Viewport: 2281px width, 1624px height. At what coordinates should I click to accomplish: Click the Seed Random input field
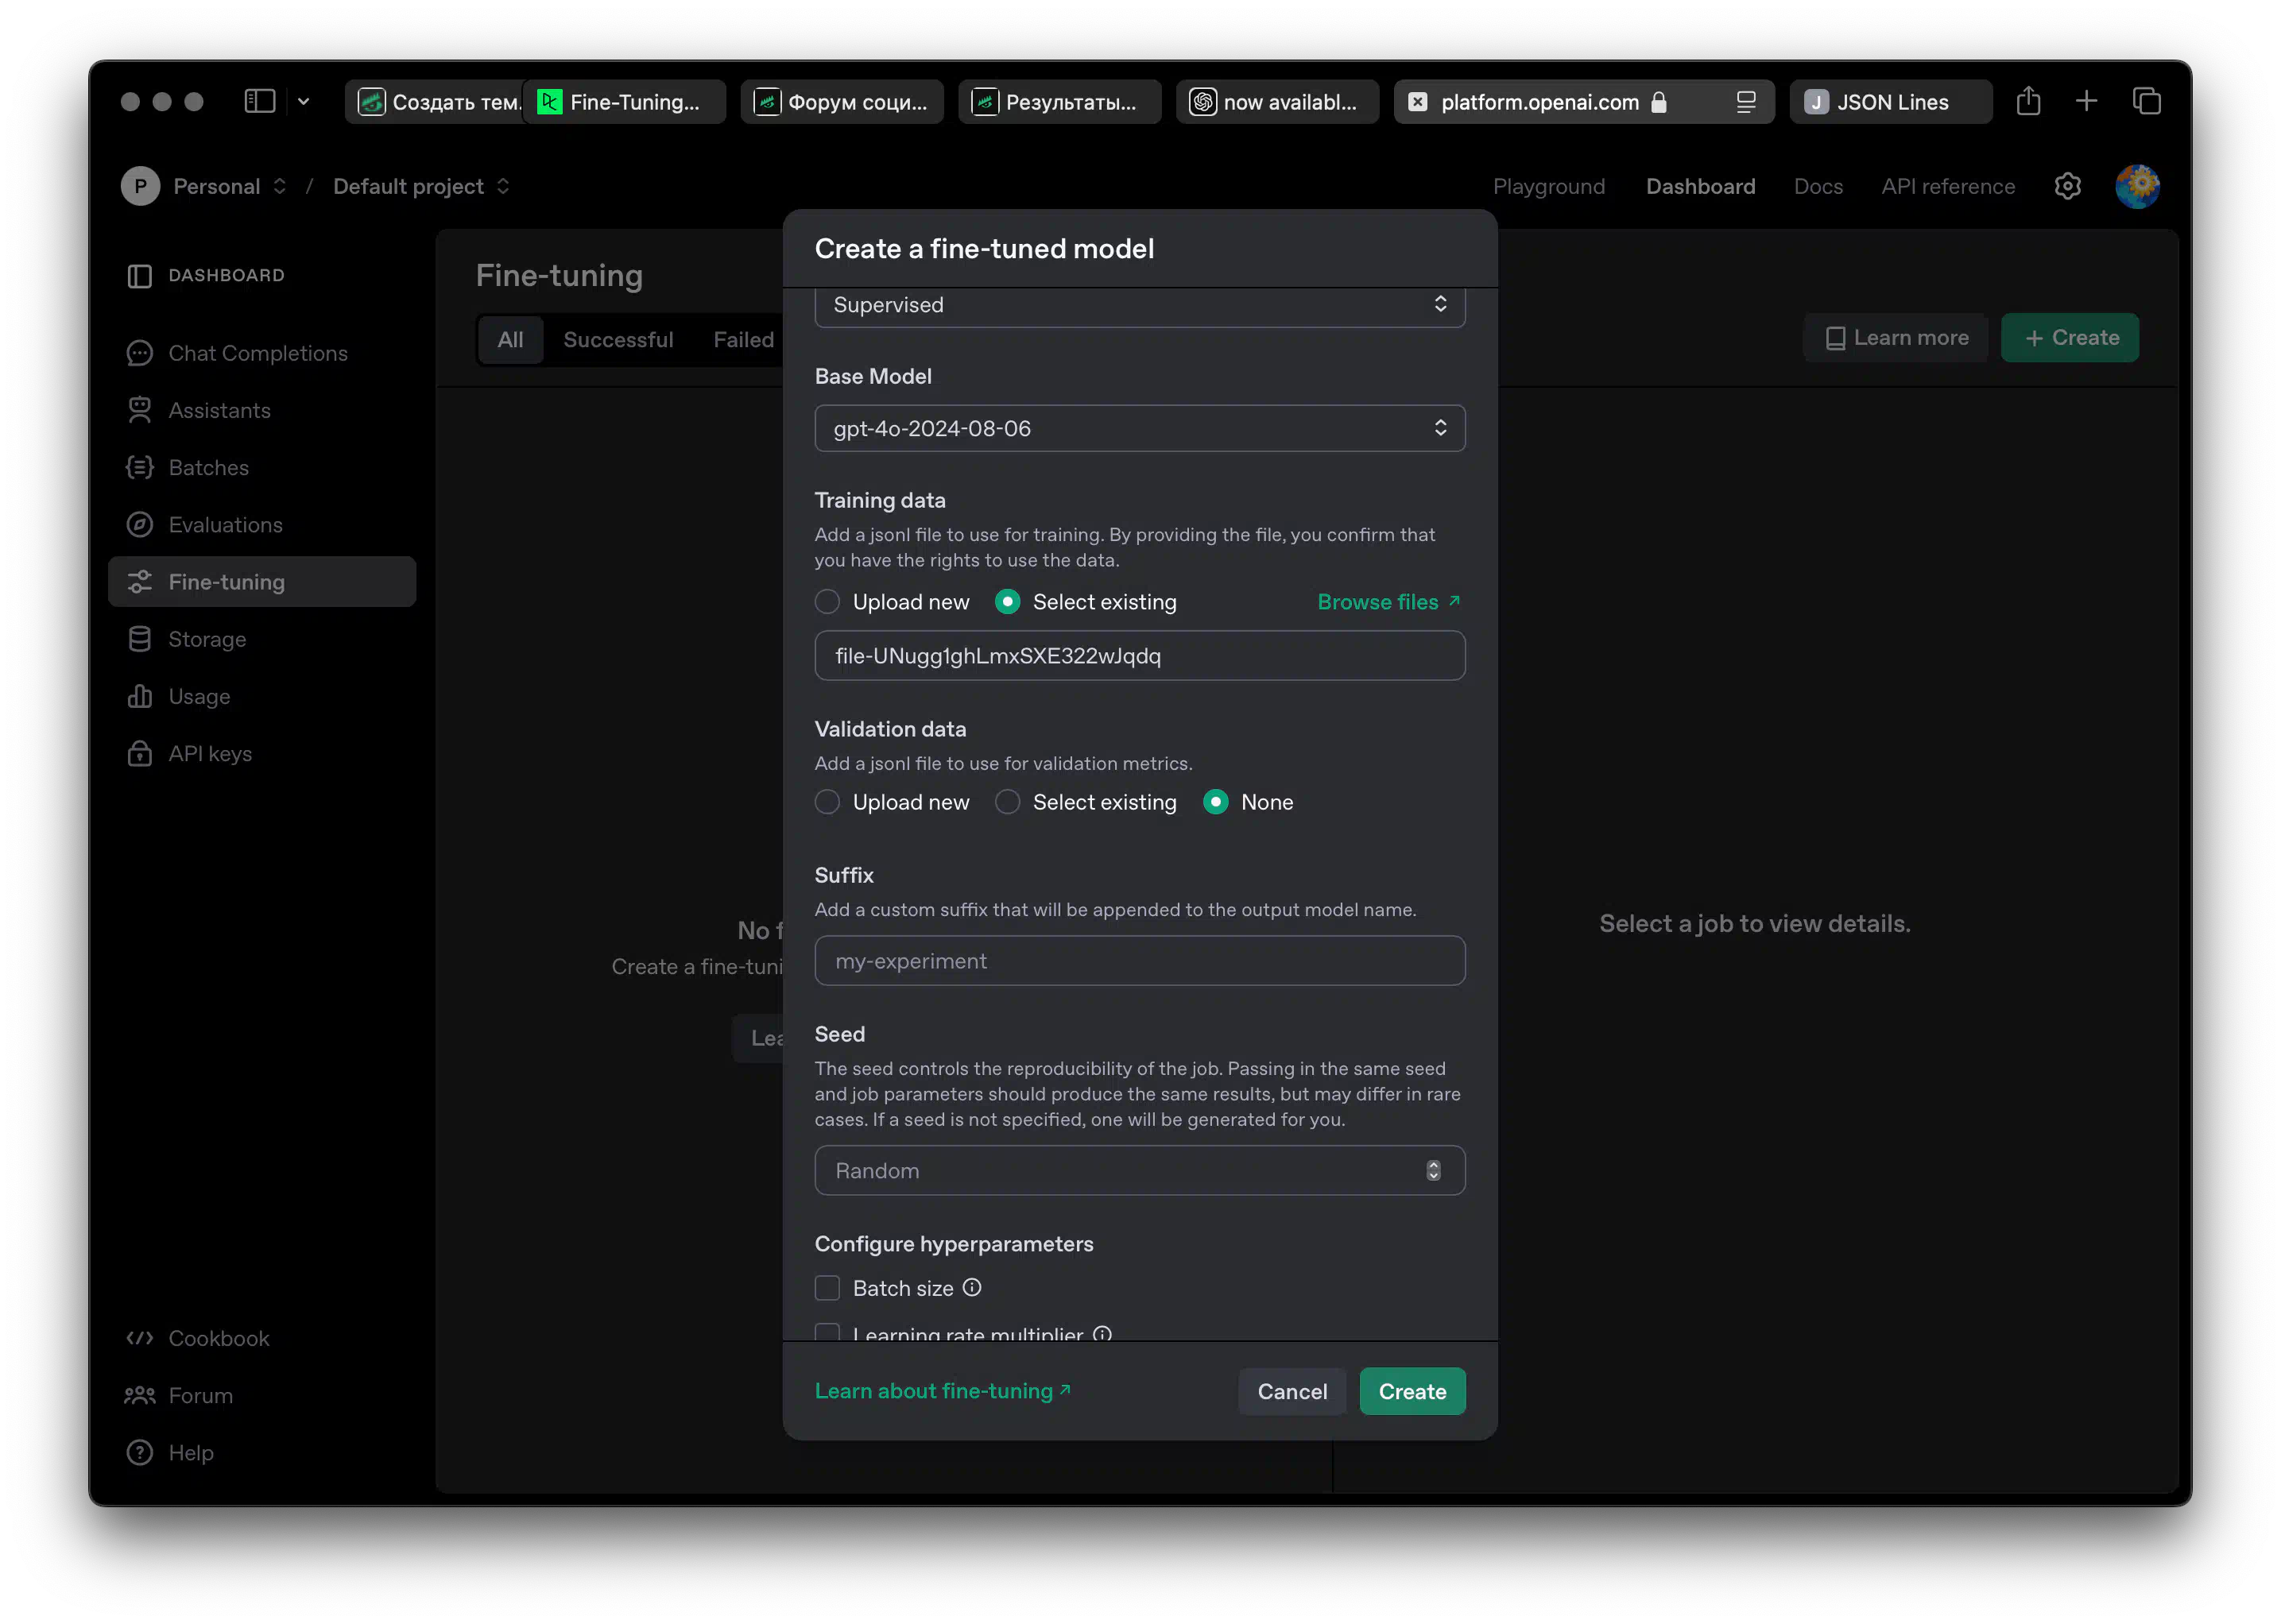pyautogui.click(x=1140, y=1170)
